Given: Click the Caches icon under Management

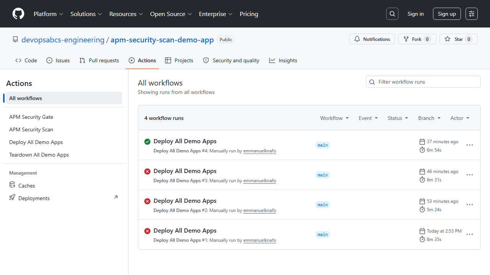Looking at the screenshot, I should click(12, 185).
